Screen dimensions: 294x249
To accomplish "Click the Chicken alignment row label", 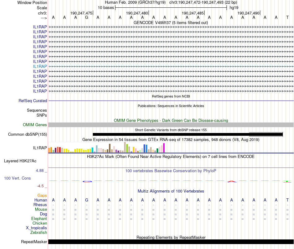I will (x=40, y=223).
